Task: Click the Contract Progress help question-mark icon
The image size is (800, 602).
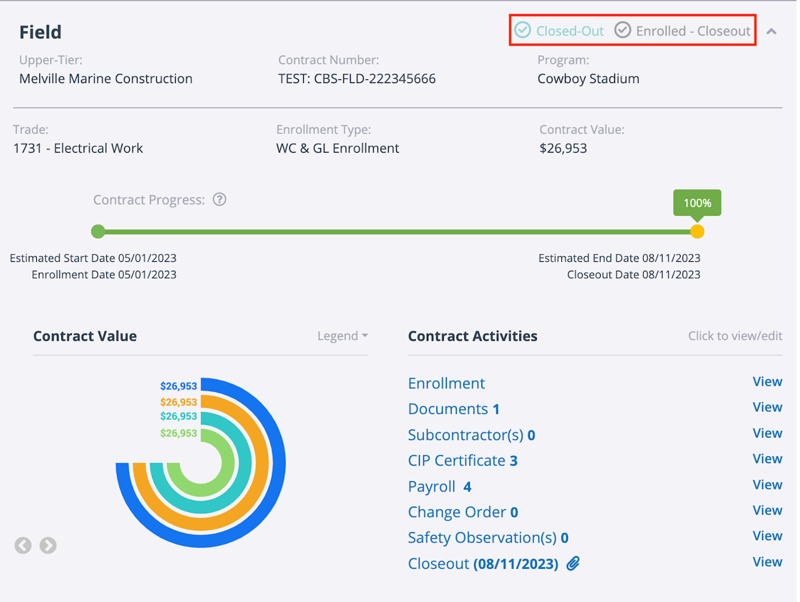Action: click(219, 199)
